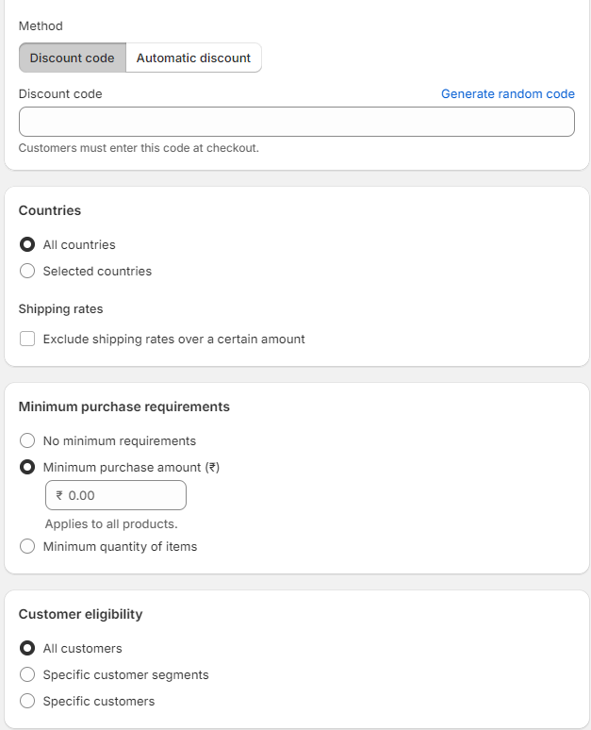Screen dimensions: 591x730
Task: Choose Minimum purchase amount radio button
Action: coord(27,467)
